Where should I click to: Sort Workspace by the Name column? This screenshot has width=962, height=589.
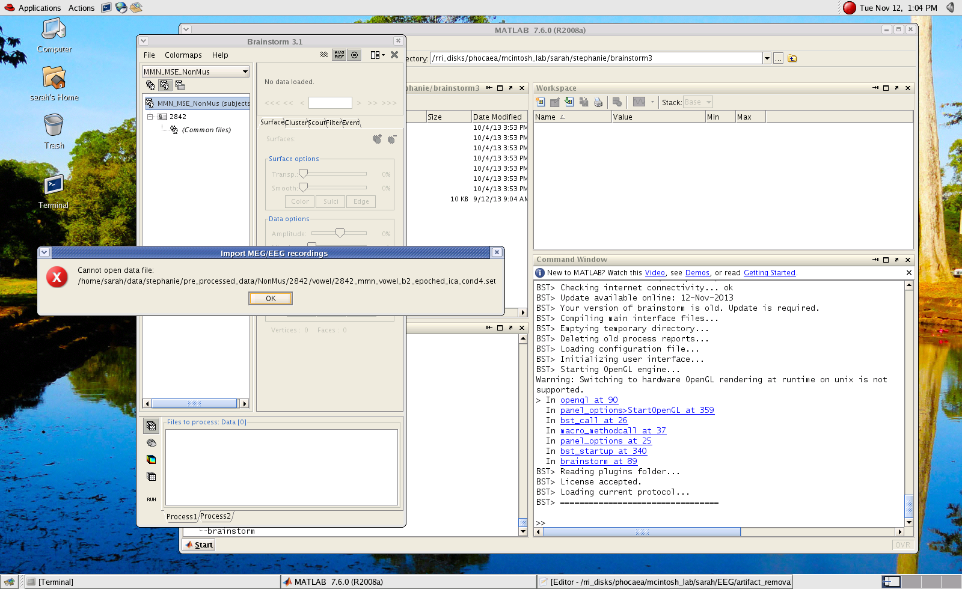(572, 117)
